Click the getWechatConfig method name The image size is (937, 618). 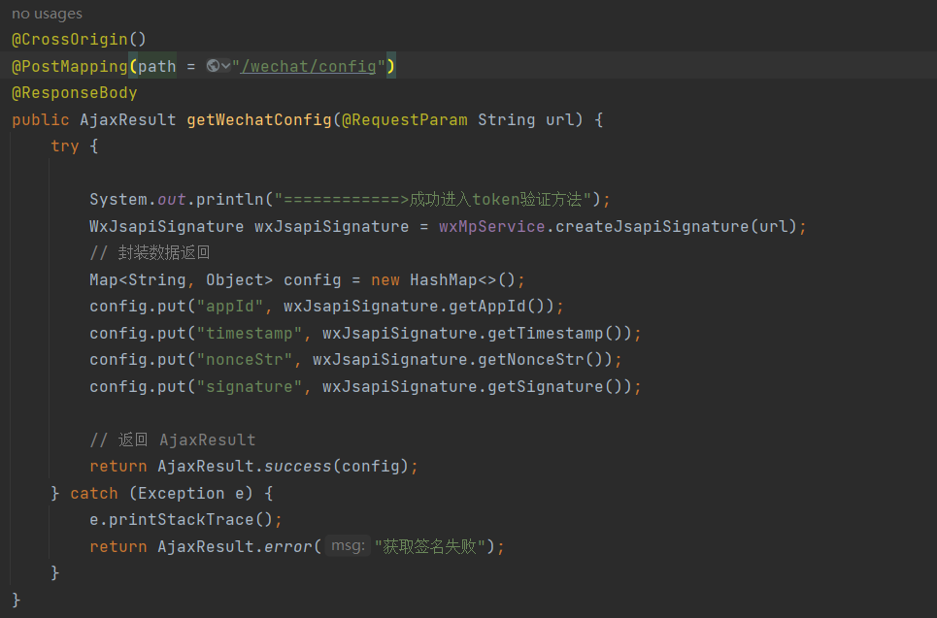click(x=259, y=119)
